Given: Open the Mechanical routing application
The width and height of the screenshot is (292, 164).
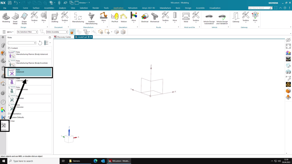Looking at the screenshot, I should 155,17.
